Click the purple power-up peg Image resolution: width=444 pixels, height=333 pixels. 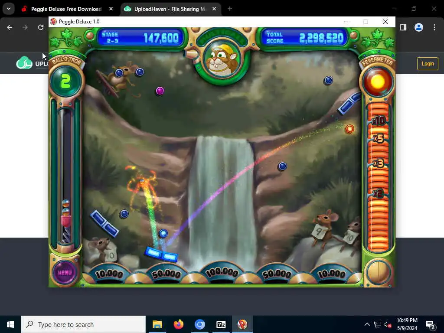point(160,91)
